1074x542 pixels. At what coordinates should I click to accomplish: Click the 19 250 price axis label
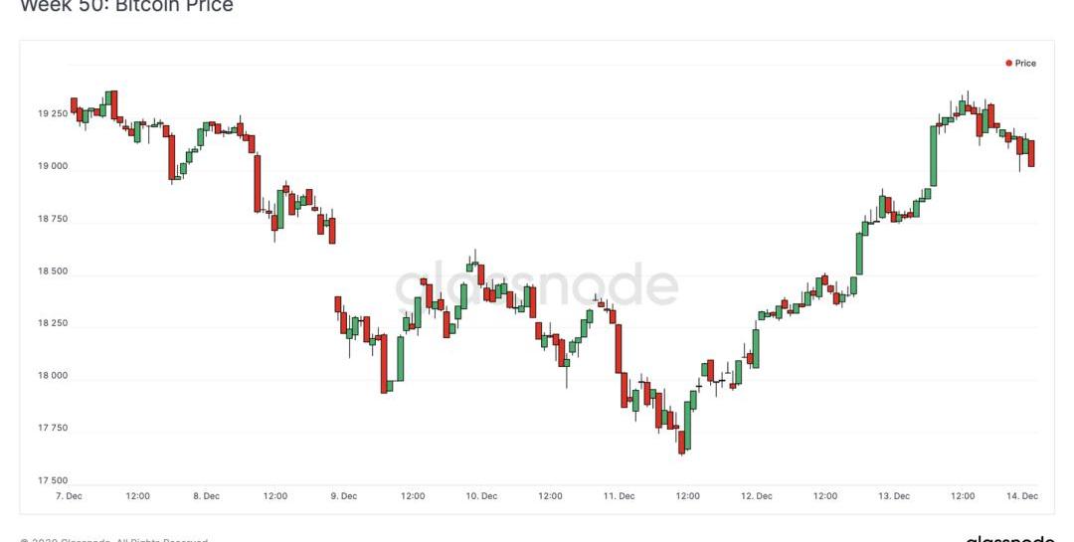pos(53,114)
